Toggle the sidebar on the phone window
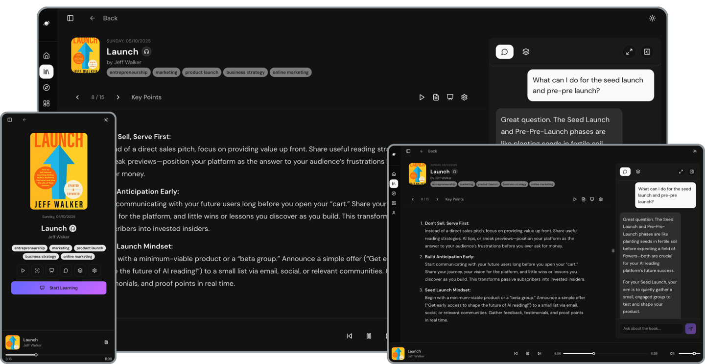The height and width of the screenshot is (364, 705). pos(10,120)
